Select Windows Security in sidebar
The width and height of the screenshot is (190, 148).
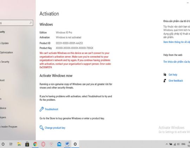tap(5, 62)
